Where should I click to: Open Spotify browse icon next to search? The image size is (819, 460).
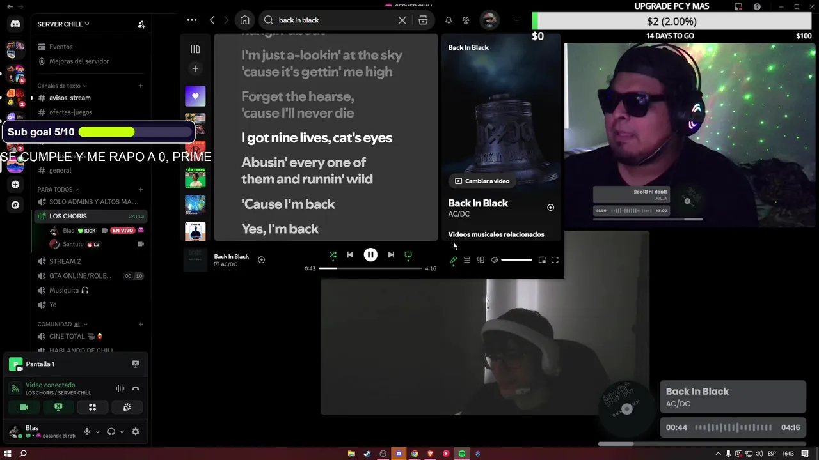coord(423,20)
